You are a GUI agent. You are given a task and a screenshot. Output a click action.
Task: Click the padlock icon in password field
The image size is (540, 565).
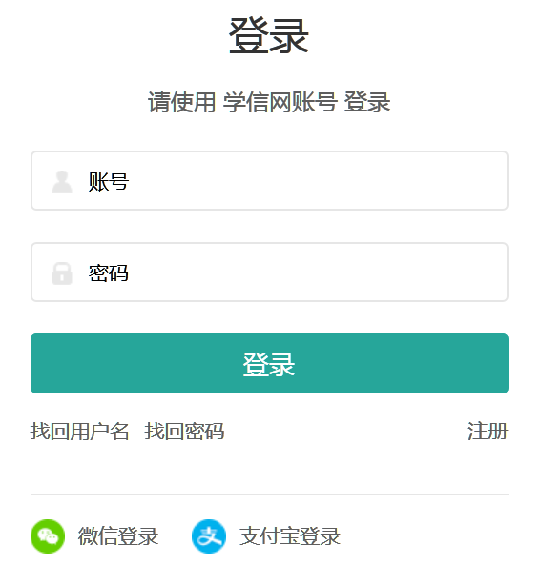coord(62,273)
